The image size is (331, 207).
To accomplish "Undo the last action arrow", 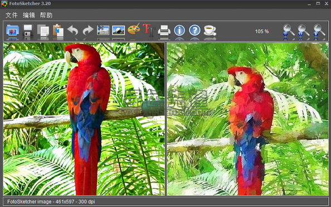I will pyautogui.click(x=73, y=31).
